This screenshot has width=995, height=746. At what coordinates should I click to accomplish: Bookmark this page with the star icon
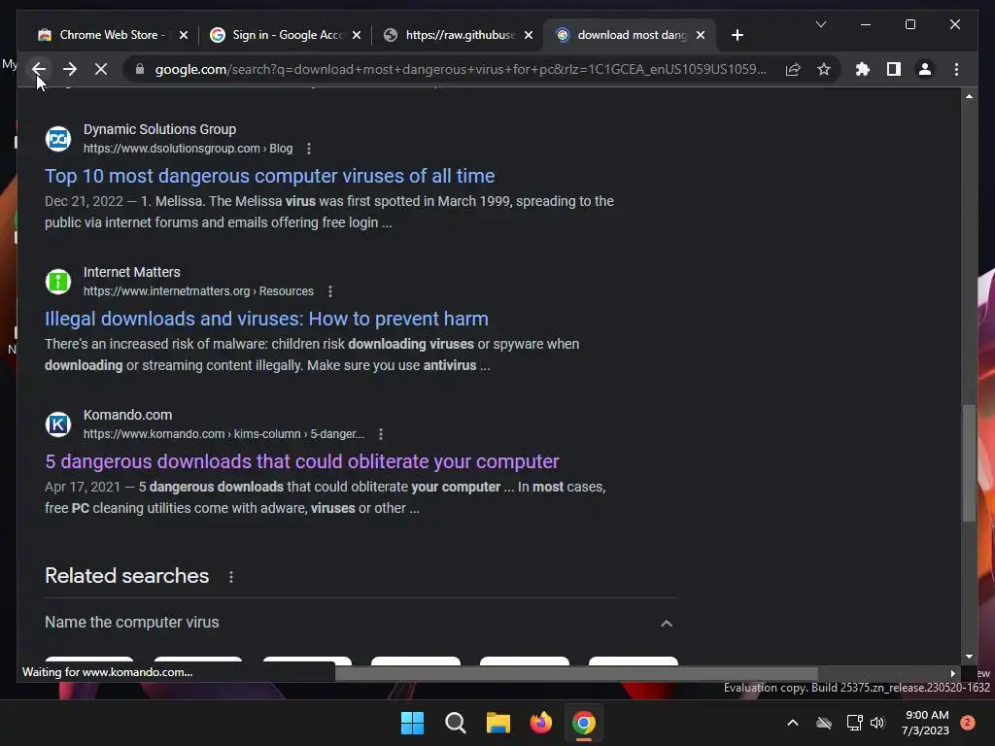824,69
